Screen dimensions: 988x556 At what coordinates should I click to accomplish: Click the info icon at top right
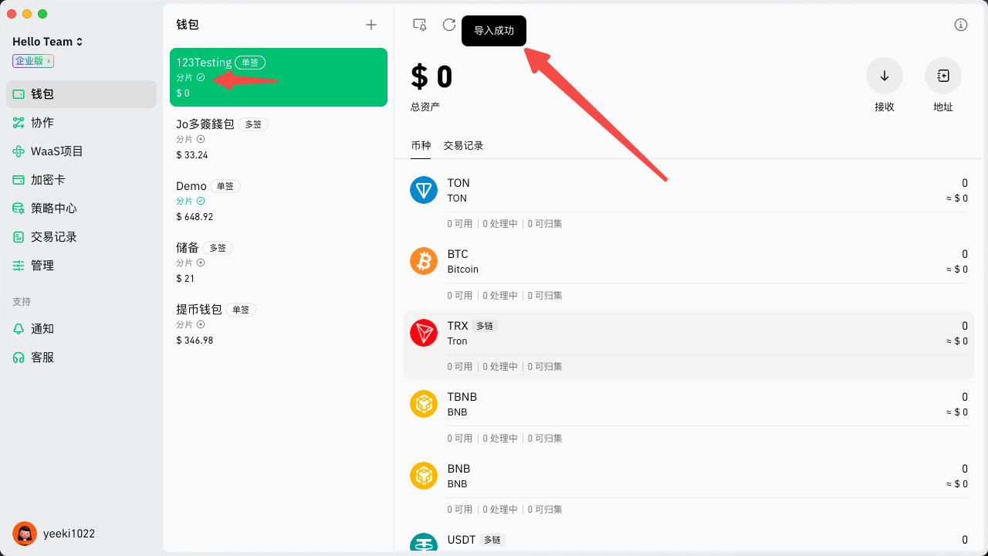(961, 25)
